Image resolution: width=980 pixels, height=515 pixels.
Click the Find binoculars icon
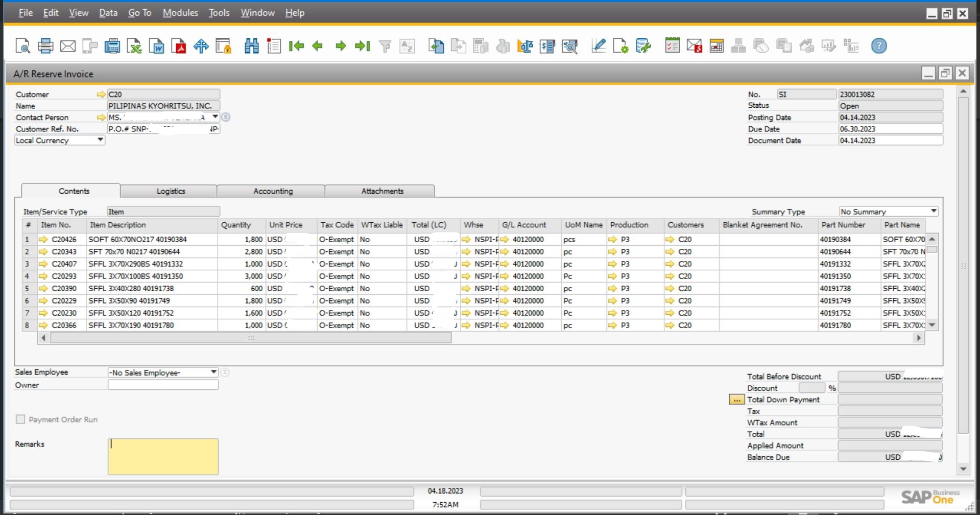[x=251, y=46]
